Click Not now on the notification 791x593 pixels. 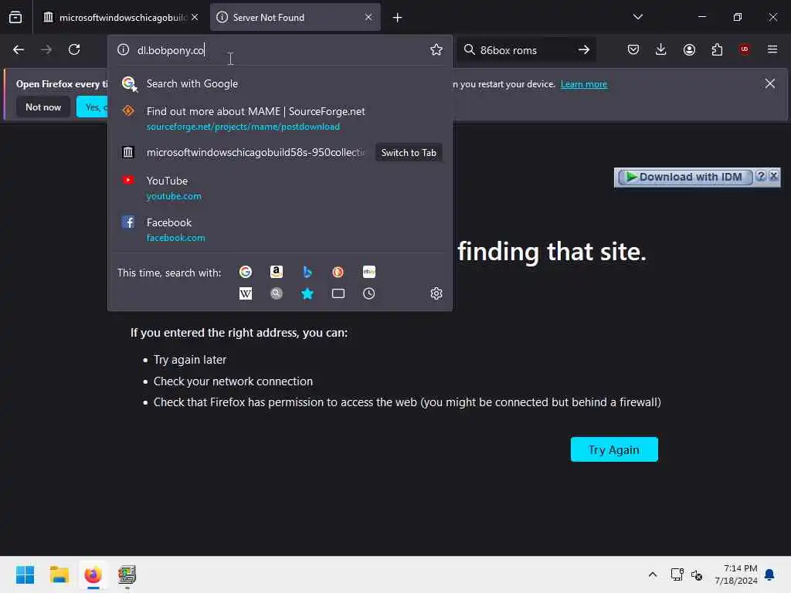[43, 107]
